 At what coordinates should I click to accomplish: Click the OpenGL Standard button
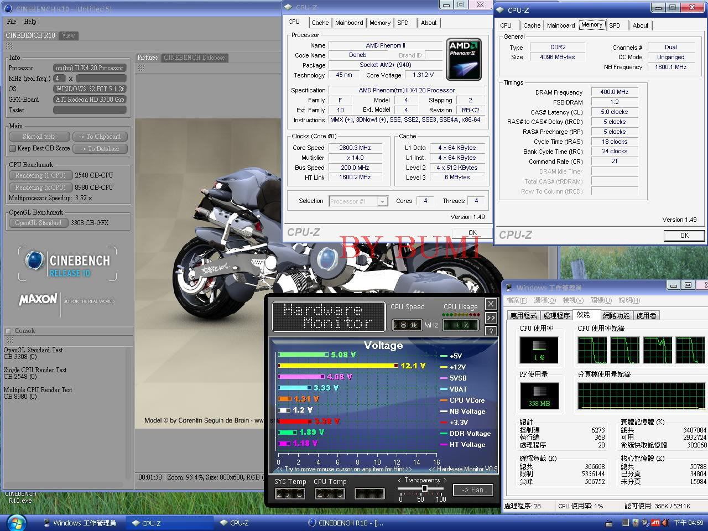(x=38, y=223)
